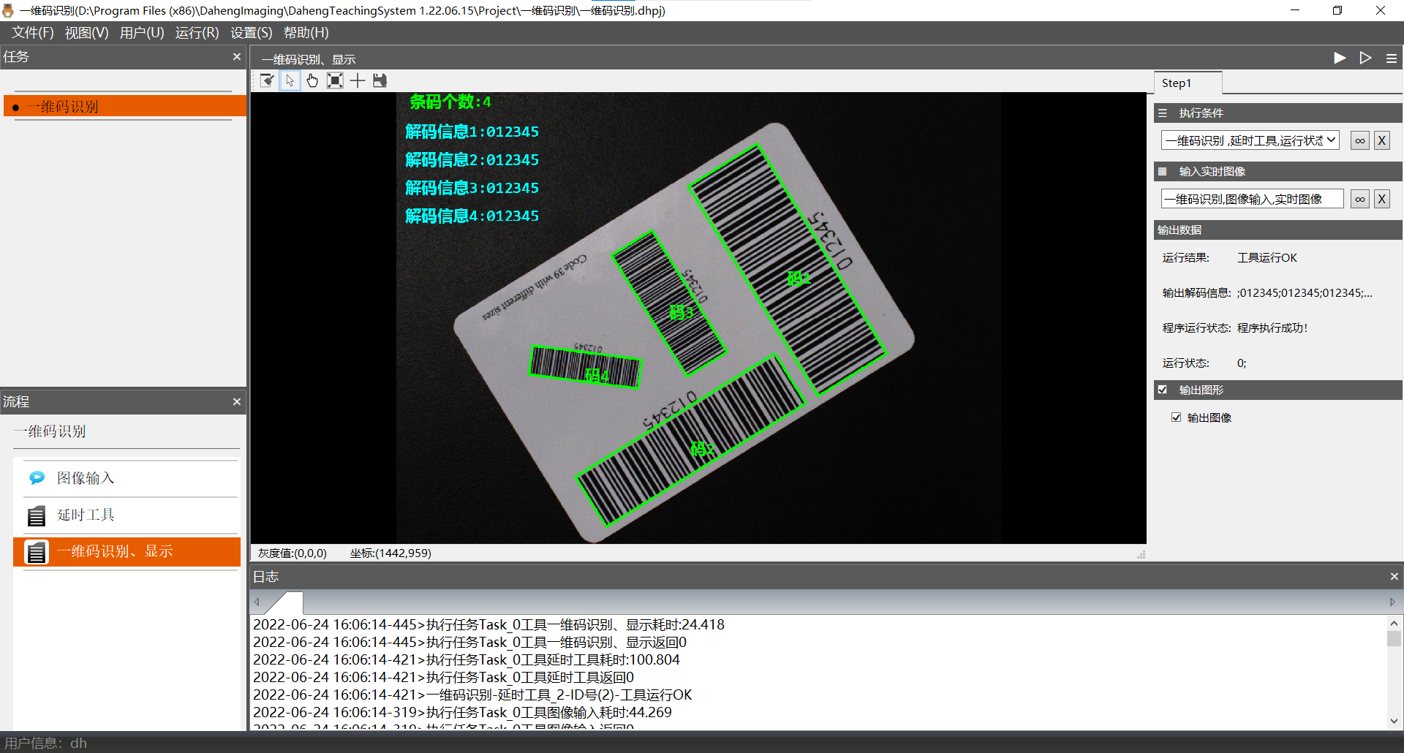This screenshot has height=753, width=1404.
Task: Click link button for 输入实时图像
Action: (1360, 199)
